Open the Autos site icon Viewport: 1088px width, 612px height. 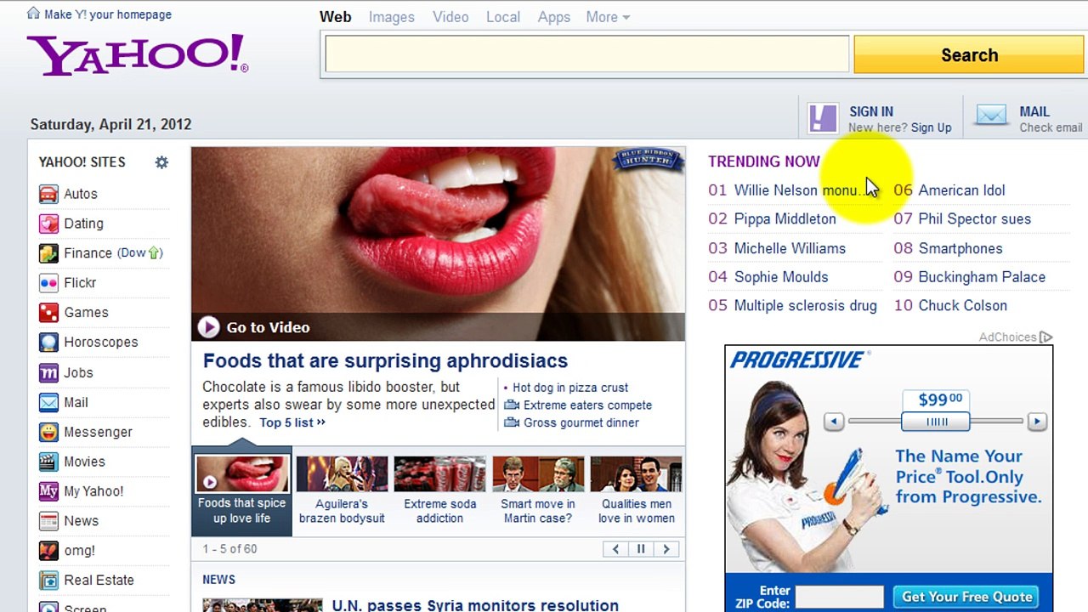pyautogui.click(x=48, y=194)
